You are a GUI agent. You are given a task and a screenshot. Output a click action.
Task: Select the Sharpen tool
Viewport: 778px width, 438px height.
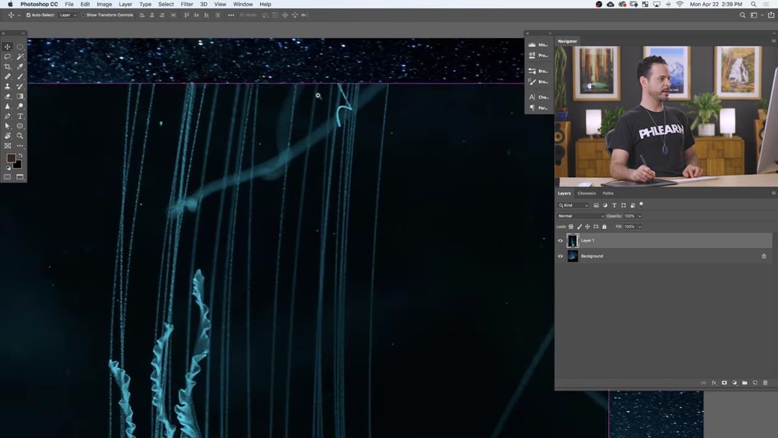8,106
